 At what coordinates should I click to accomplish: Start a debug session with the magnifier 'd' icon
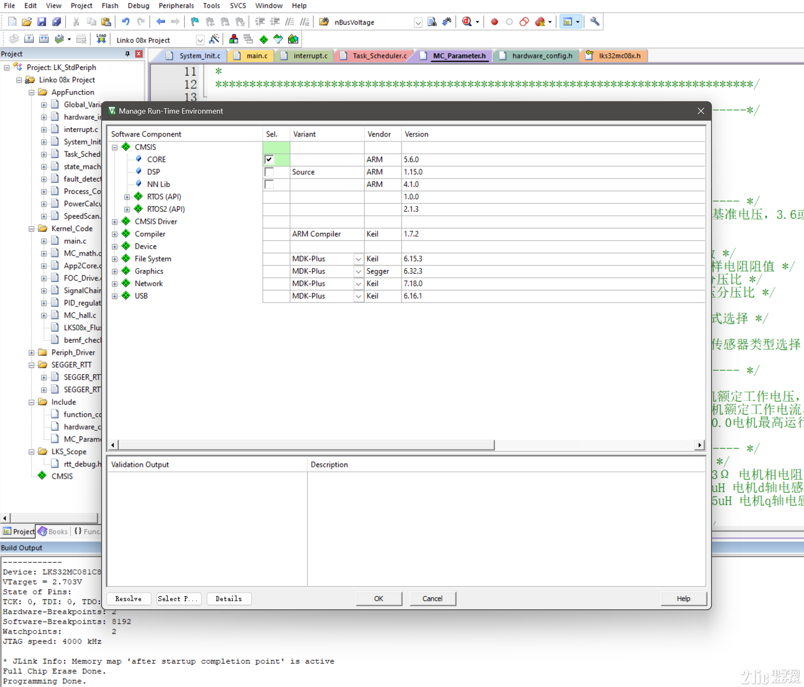pyautogui.click(x=467, y=22)
